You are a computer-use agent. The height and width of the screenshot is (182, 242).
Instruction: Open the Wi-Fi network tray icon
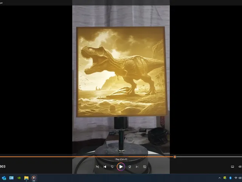[x=236, y=178]
